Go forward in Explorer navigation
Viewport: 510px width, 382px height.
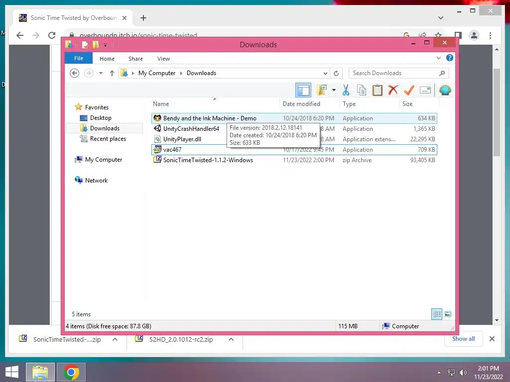point(89,73)
